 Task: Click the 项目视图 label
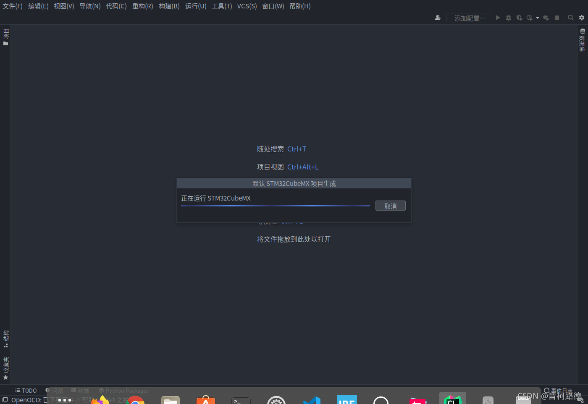[270, 167]
